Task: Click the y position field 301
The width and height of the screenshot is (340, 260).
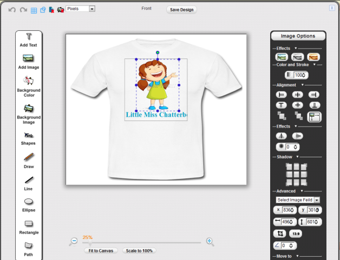Action: (x=310, y=210)
